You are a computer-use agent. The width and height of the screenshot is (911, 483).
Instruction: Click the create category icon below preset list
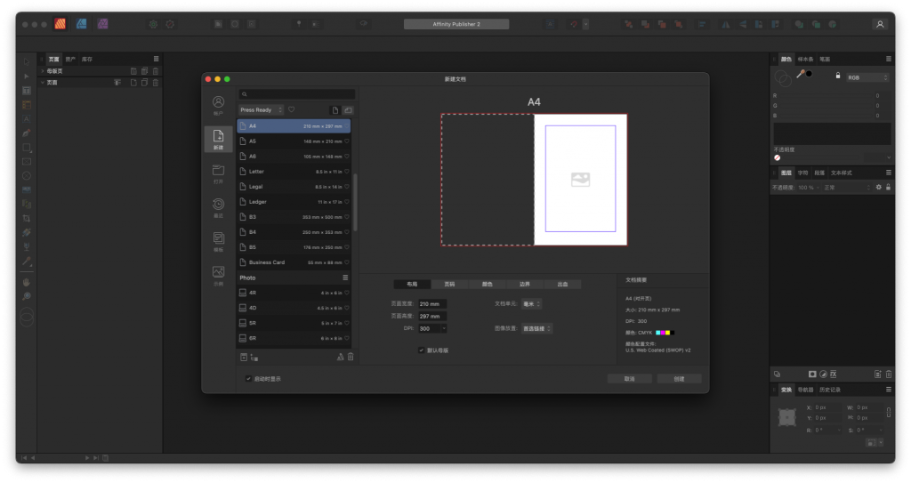tap(254, 358)
